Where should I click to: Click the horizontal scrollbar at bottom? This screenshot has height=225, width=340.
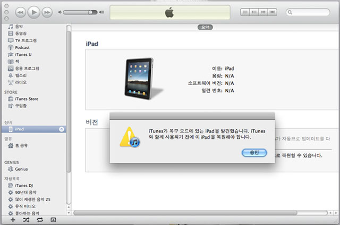pyautogui.click(x=185, y=213)
